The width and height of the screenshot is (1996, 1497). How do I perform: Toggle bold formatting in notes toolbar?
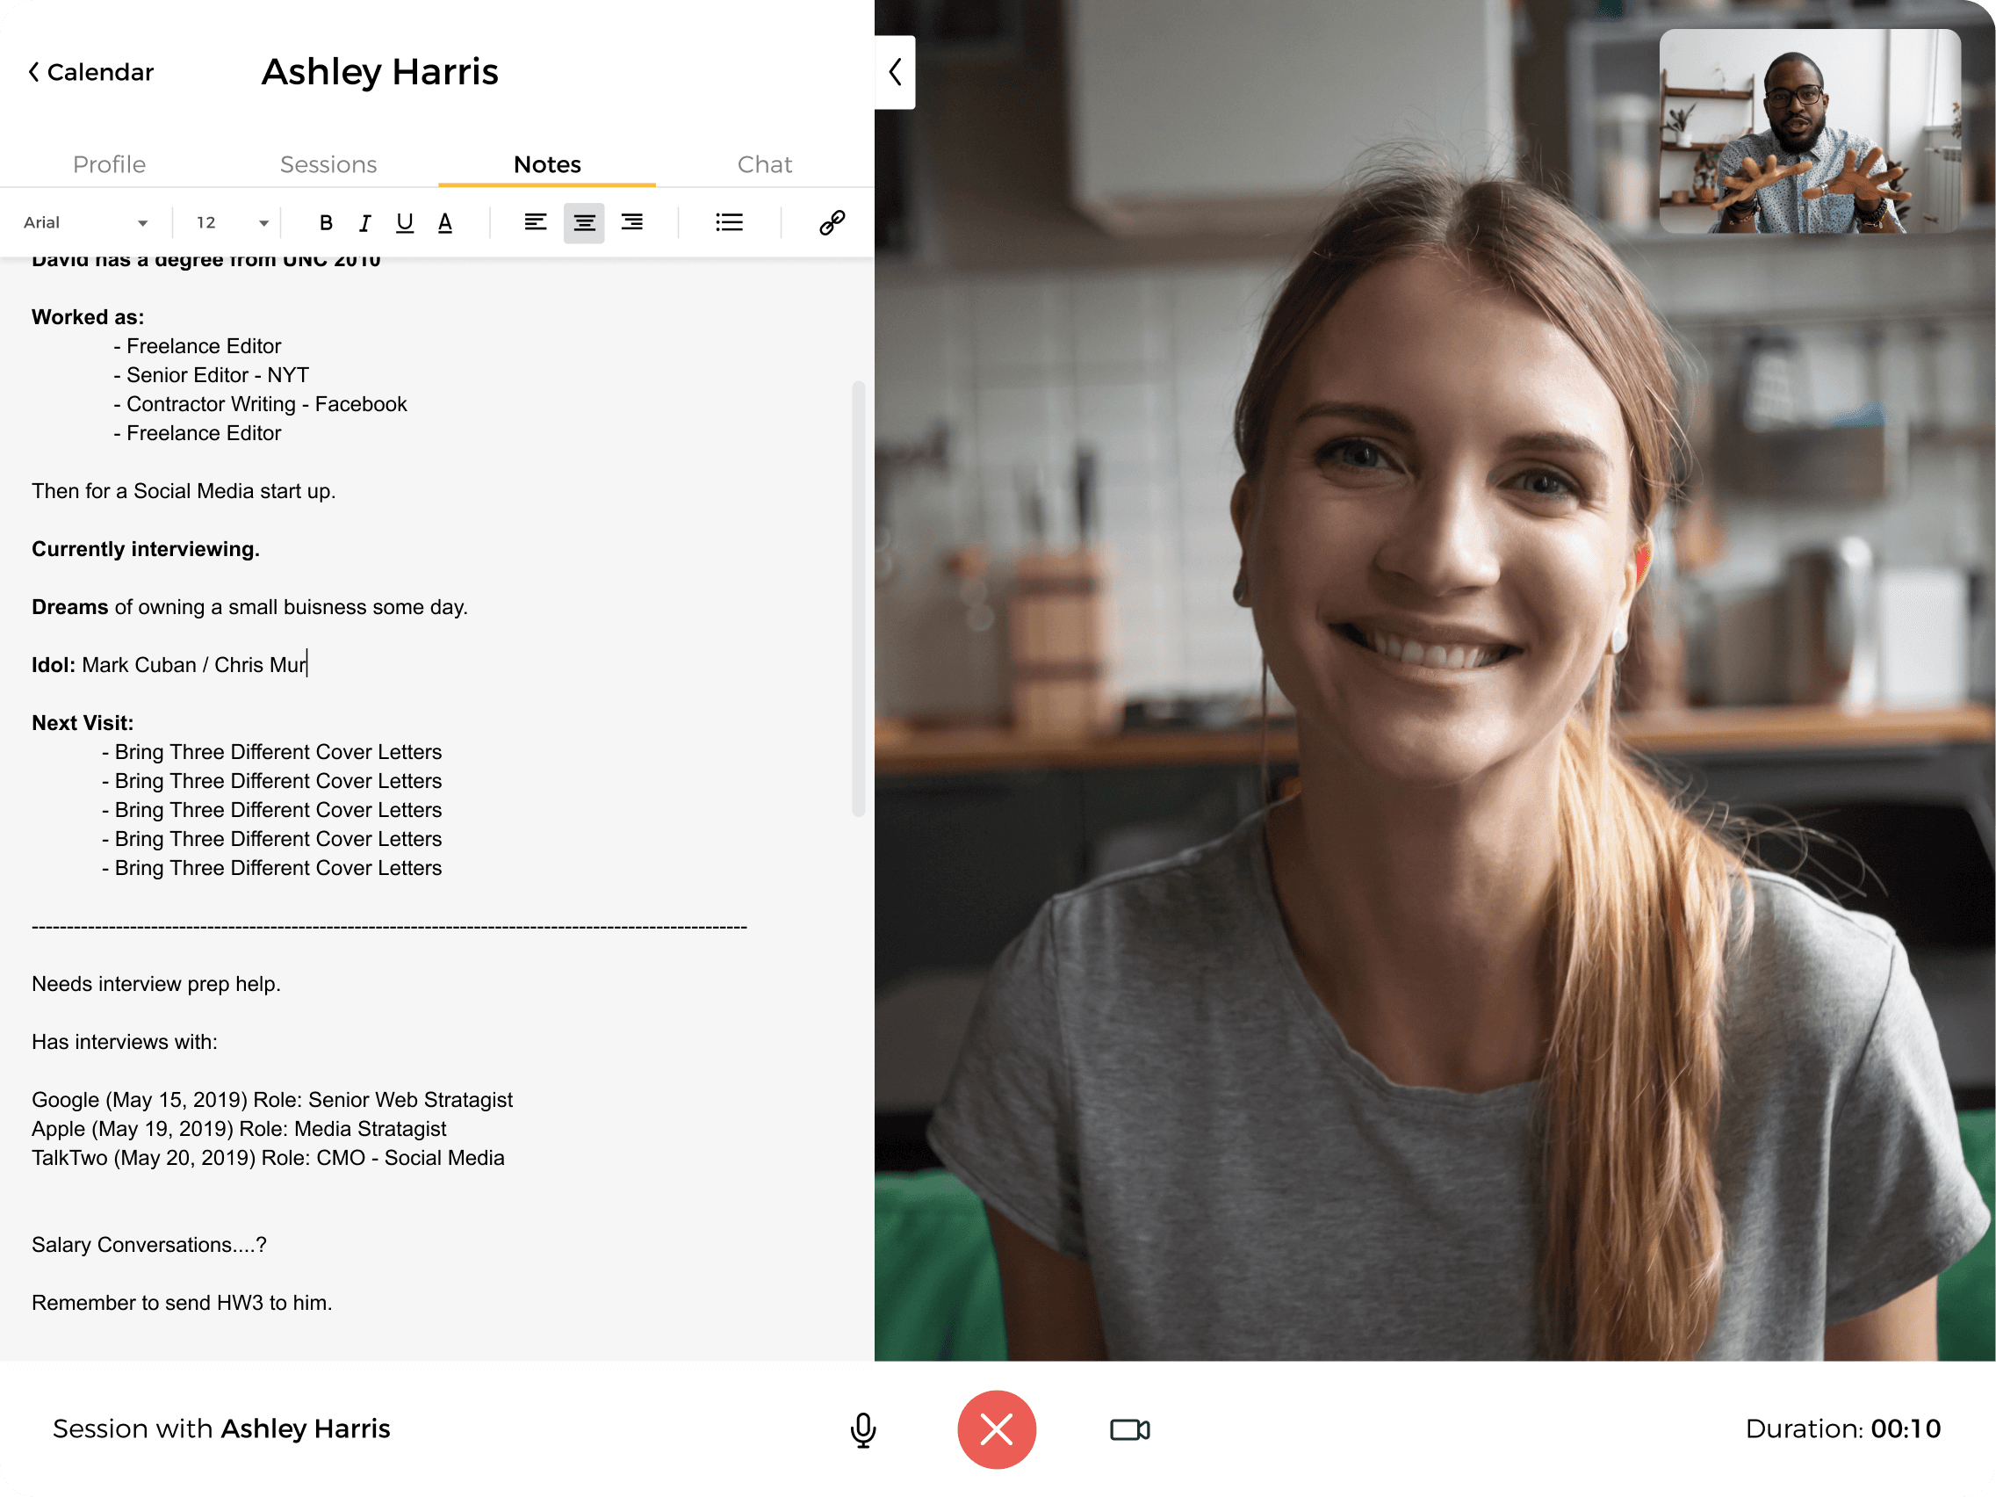point(326,223)
